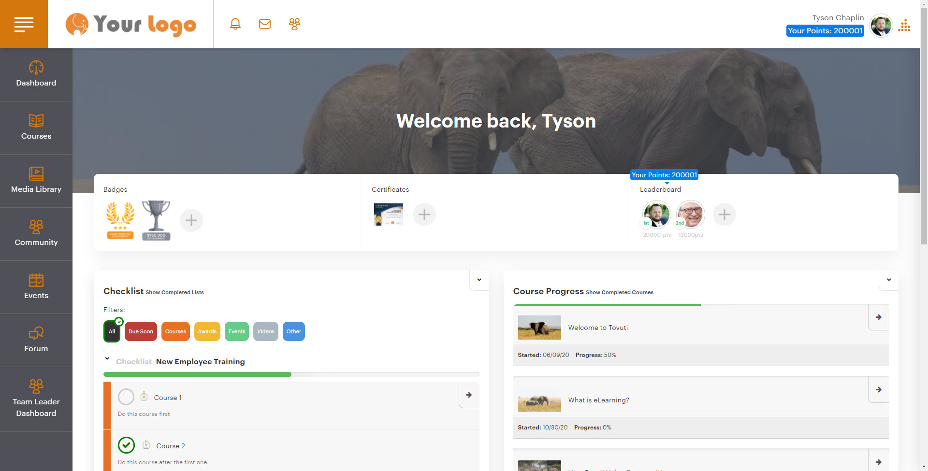Screen dimensions: 928x471
Task: Click the 2nd place leaderboard avatar
Action: [x=690, y=214]
